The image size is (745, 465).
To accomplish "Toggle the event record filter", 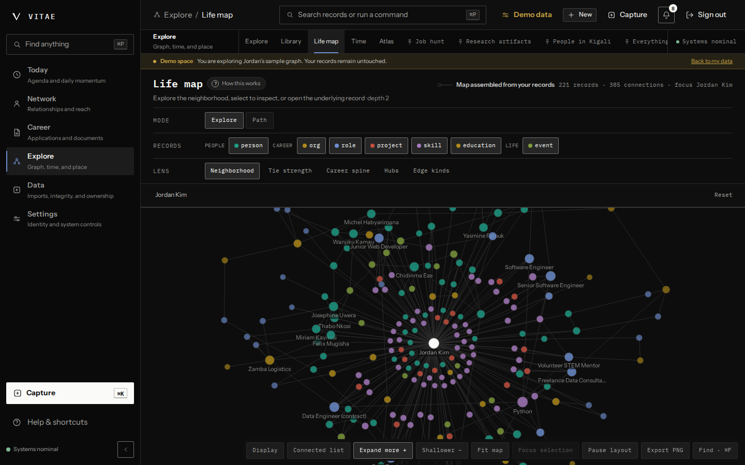I will 541,146.
